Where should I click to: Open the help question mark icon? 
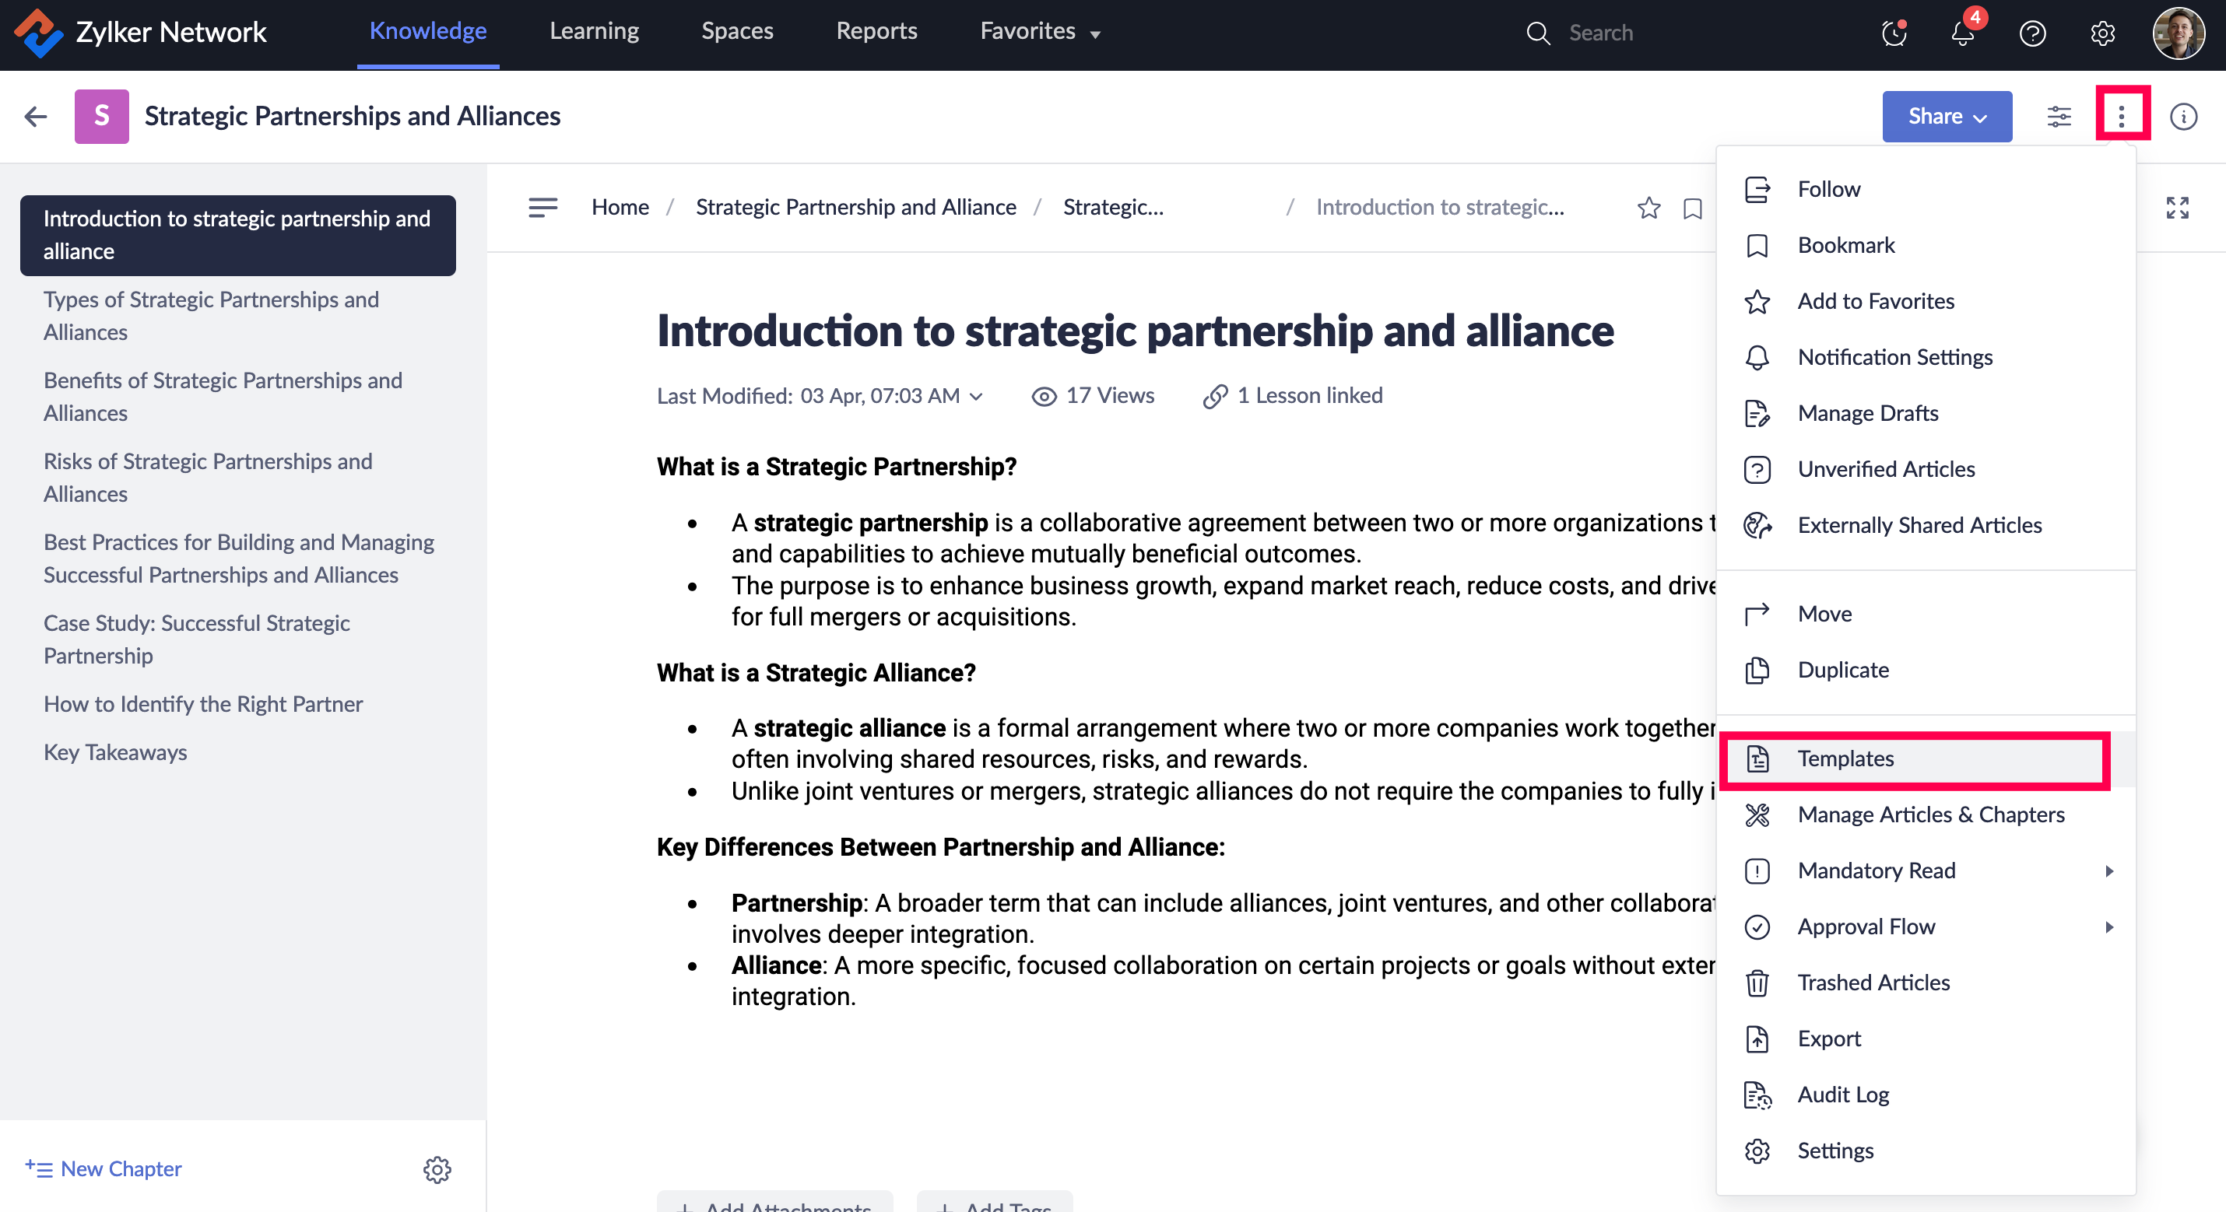[2031, 33]
